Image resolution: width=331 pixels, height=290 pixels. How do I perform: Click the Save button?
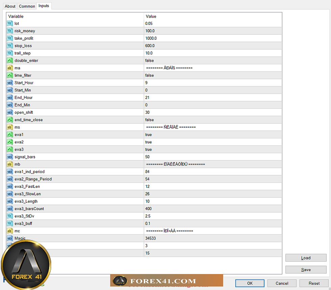(306, 269)
